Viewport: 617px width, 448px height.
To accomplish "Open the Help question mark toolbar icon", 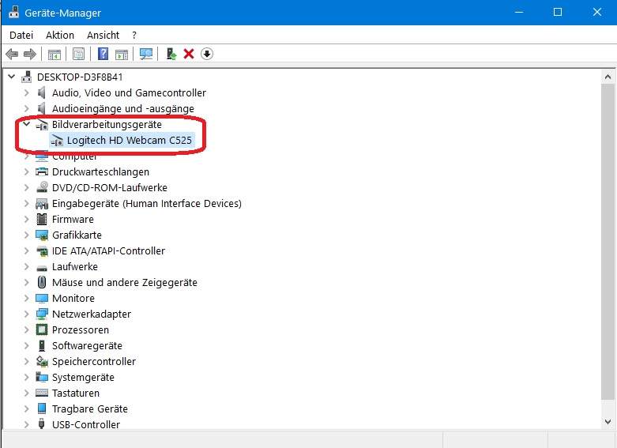I will (x=103, y=54).
